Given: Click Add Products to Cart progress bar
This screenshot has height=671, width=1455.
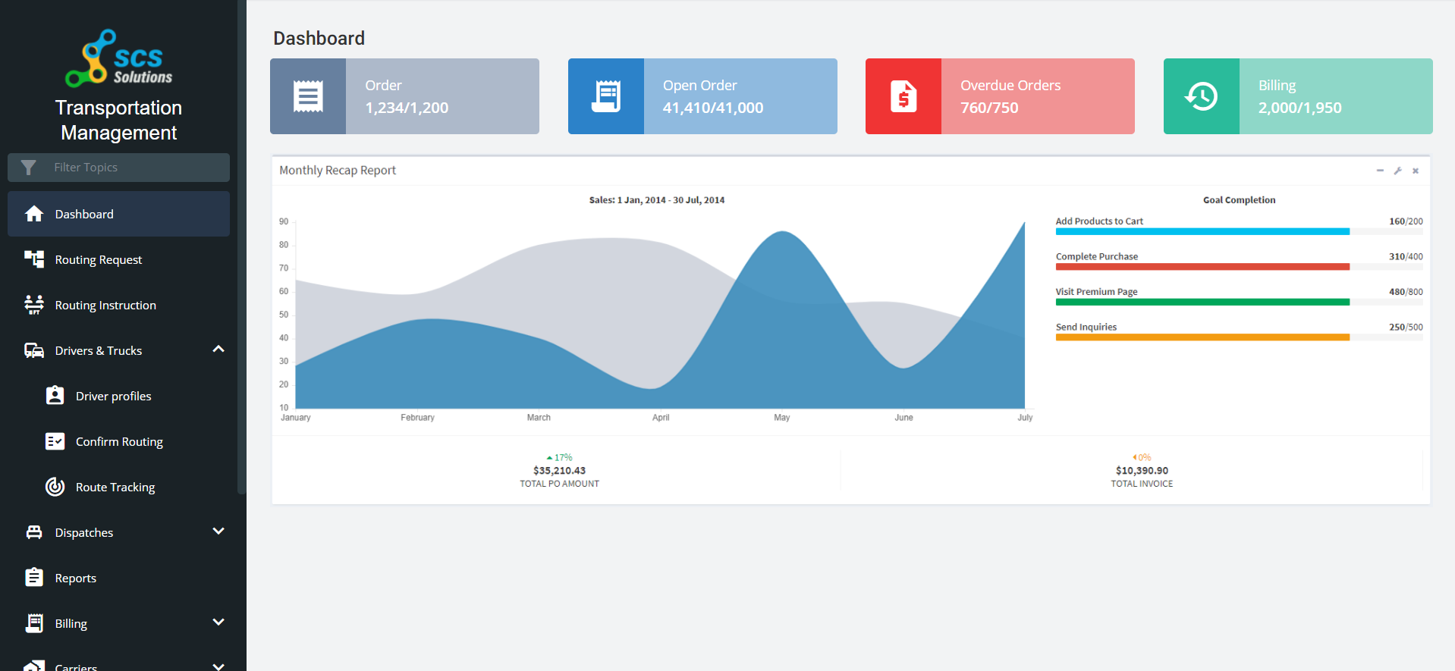Looking at the screenshot, I should click(x=1240, y=231).
